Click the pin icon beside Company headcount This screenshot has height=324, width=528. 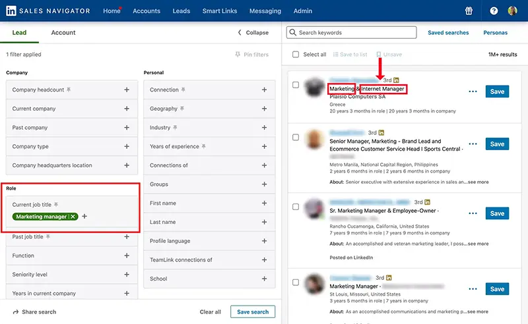click(69, 90)
